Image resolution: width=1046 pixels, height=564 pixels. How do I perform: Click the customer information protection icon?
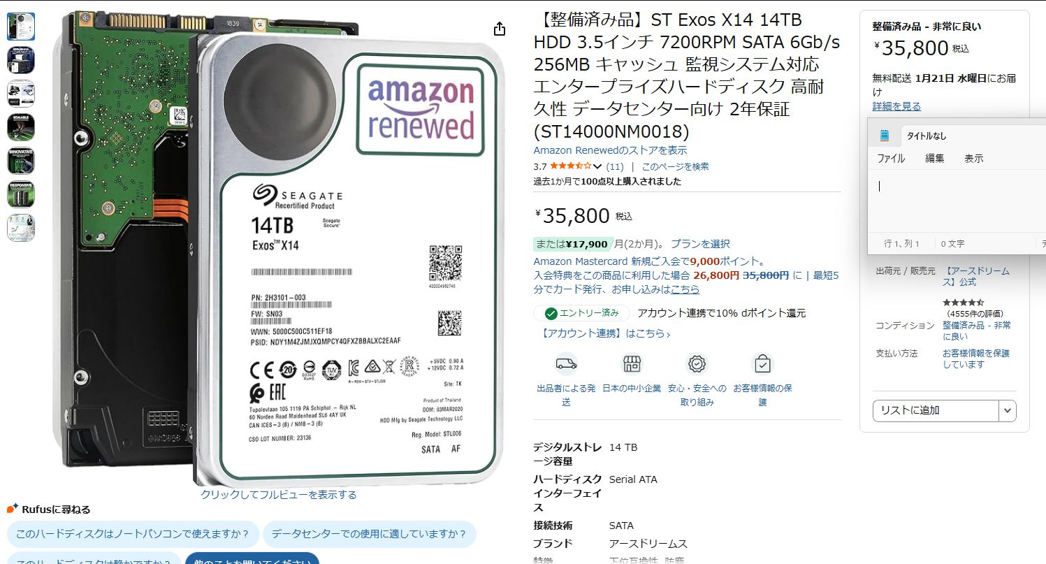[762, 364]
